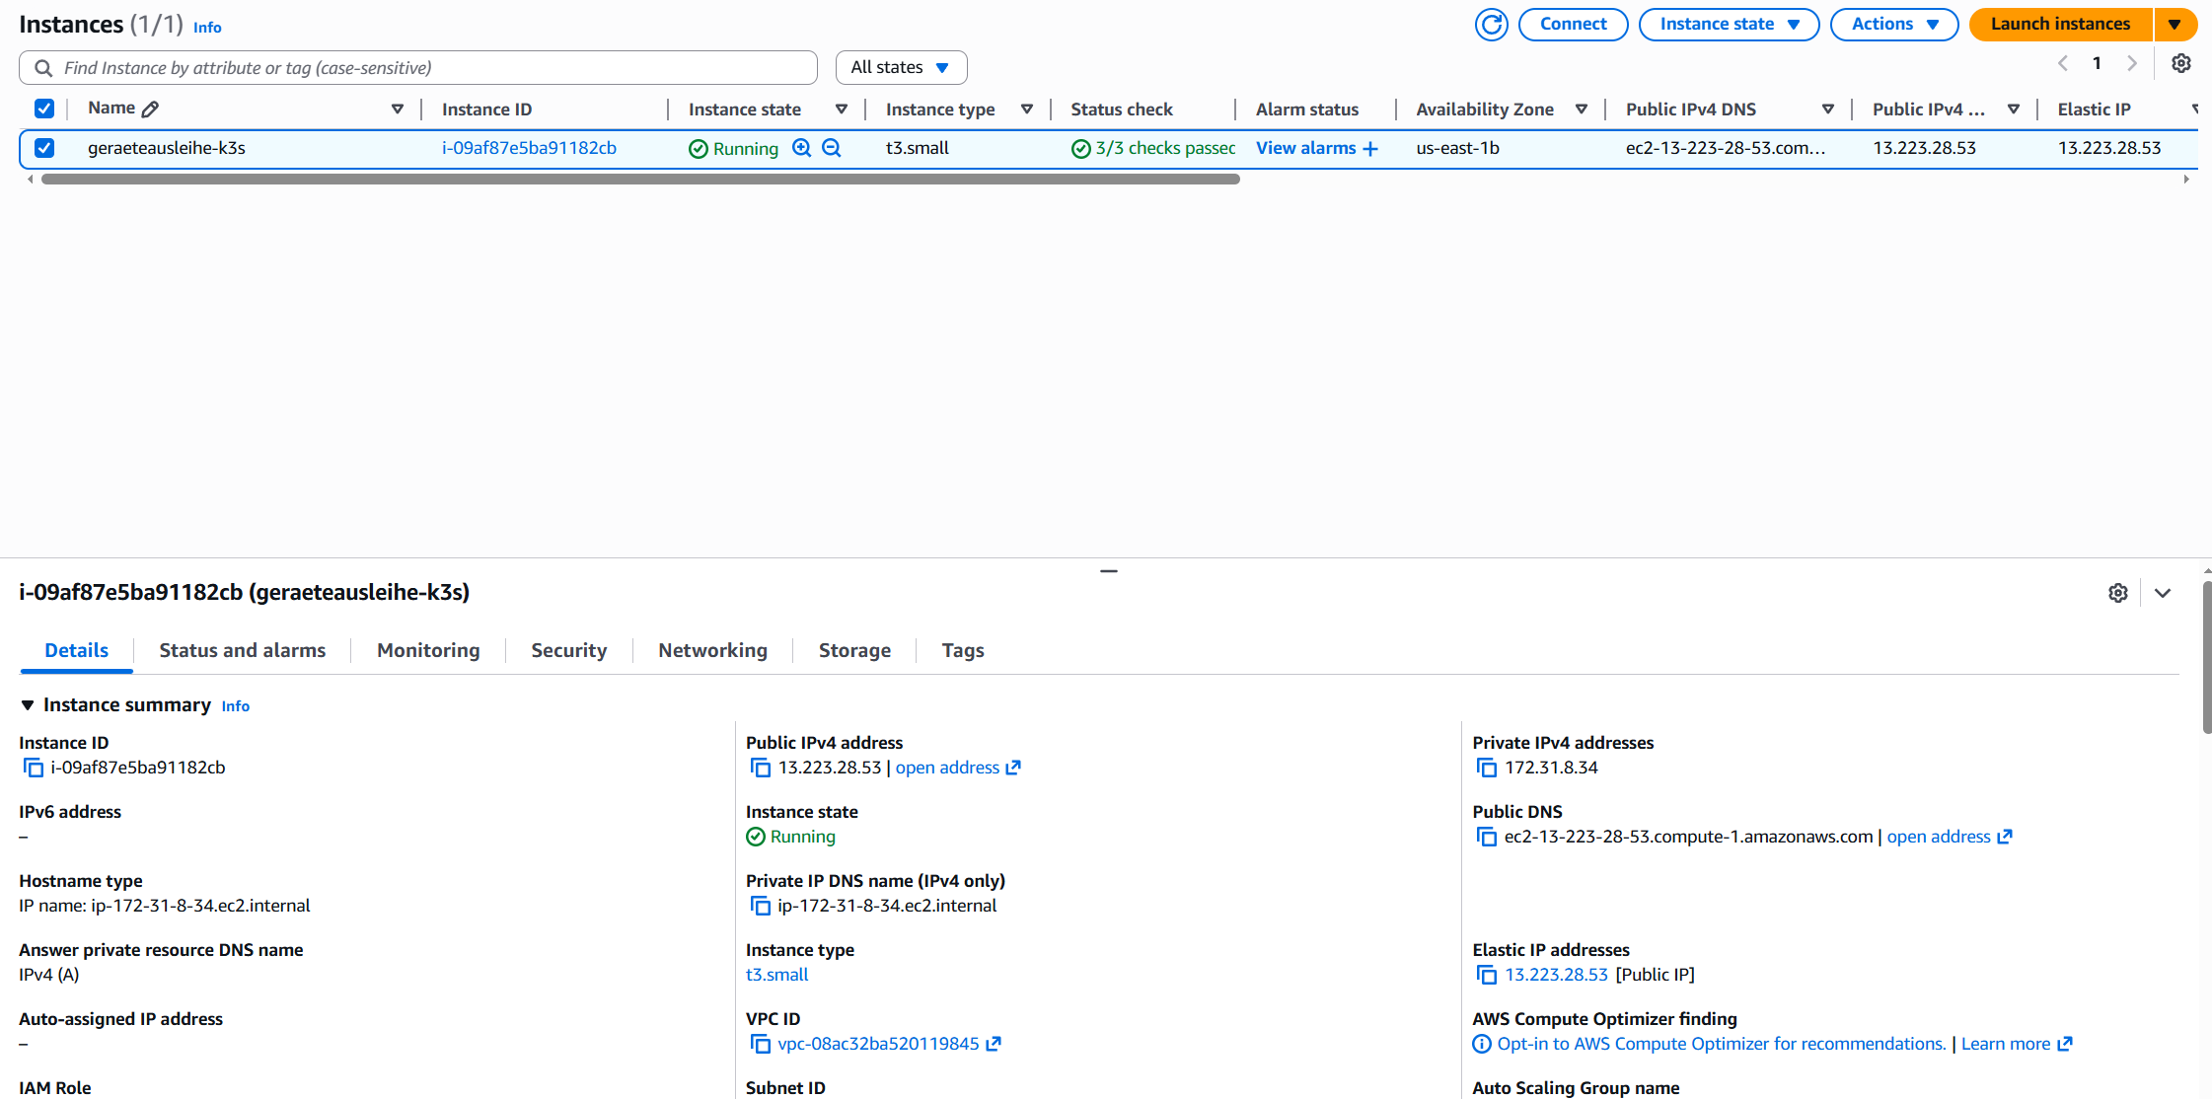Viewport: 2212px width, 1099px height.
Task: Uncheck the geraeteausleihe-k3s instance row
Action: 44,148
